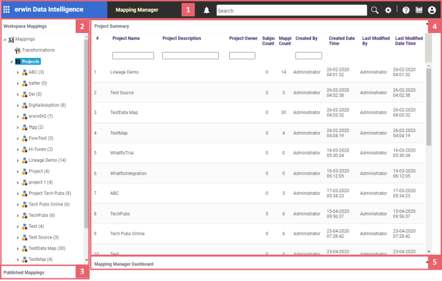Select the WhatfixIntegration project row
This screenshot has width=442, height=281.
click(258, 174)
